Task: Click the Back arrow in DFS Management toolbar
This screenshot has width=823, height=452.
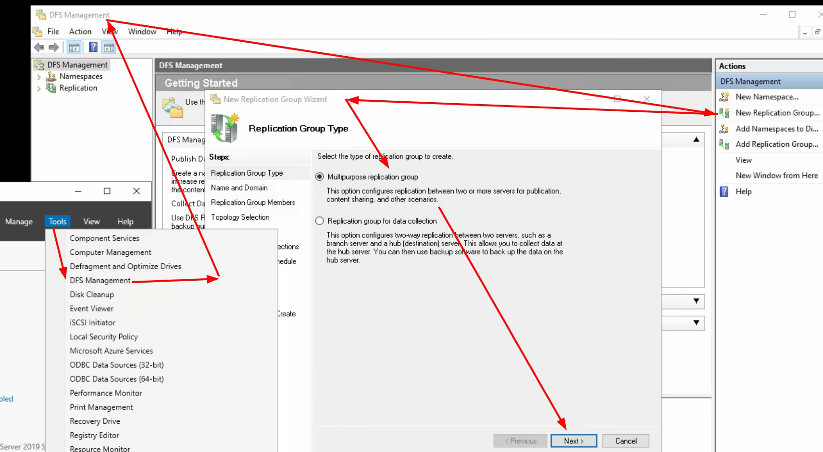Action: [x=39, y=47]
